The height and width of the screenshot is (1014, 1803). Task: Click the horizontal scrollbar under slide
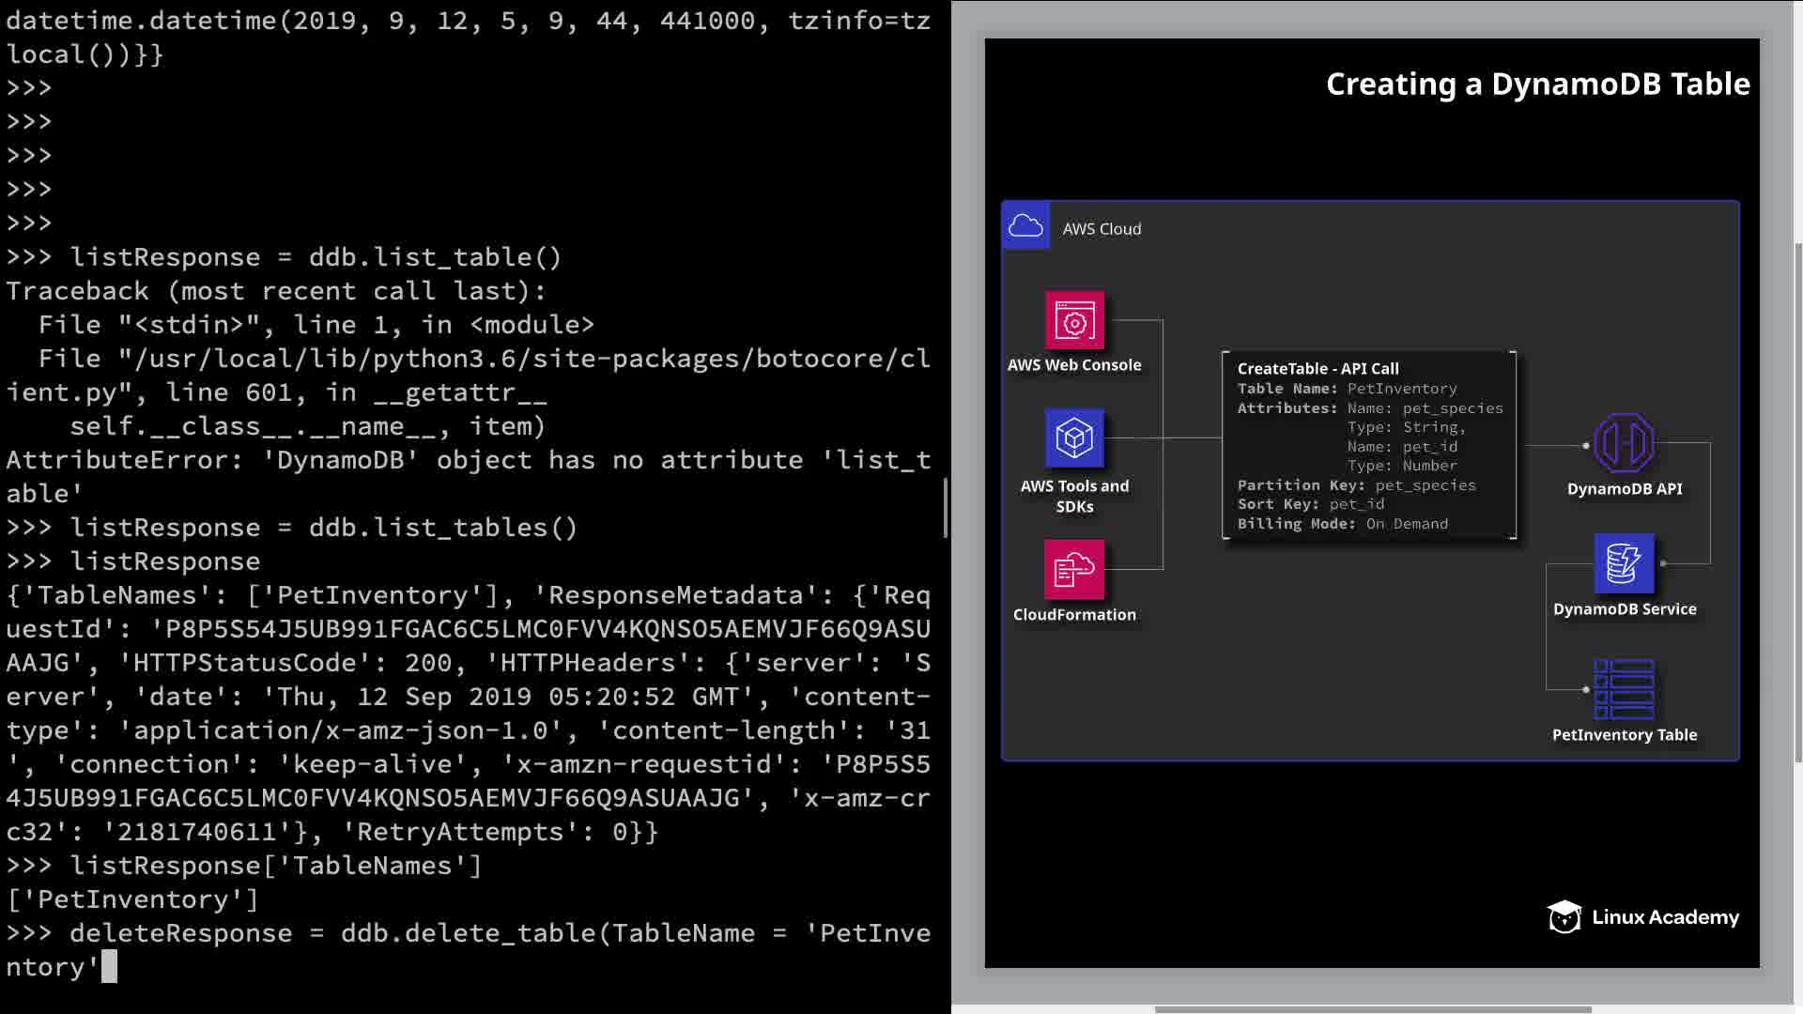point(1371,1010)
